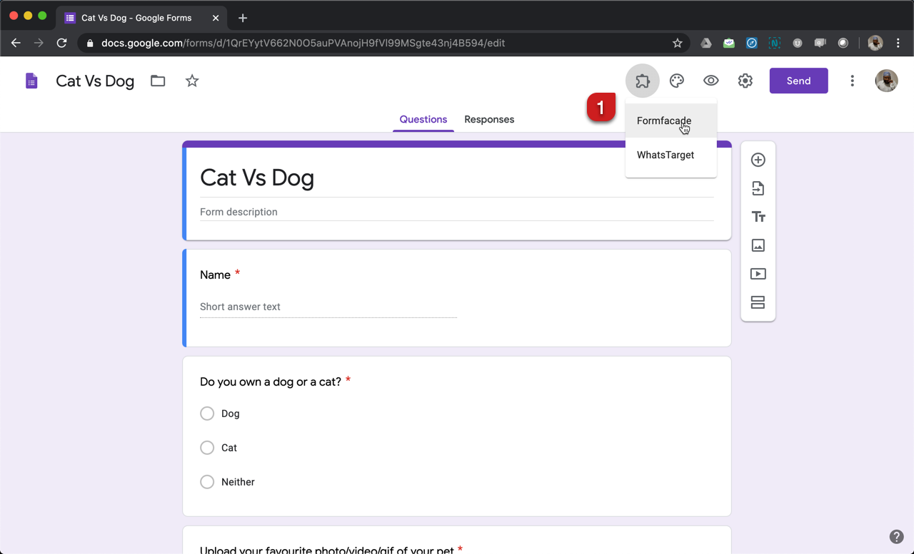914x554 pixels.
Task: Open the Customize theme palette icon
Action: click(x=676, y=81)
